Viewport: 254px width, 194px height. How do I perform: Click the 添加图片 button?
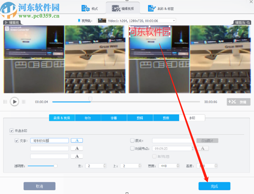pos(207,141)
